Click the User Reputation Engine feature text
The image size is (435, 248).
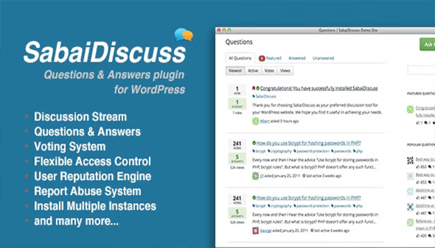93,177
